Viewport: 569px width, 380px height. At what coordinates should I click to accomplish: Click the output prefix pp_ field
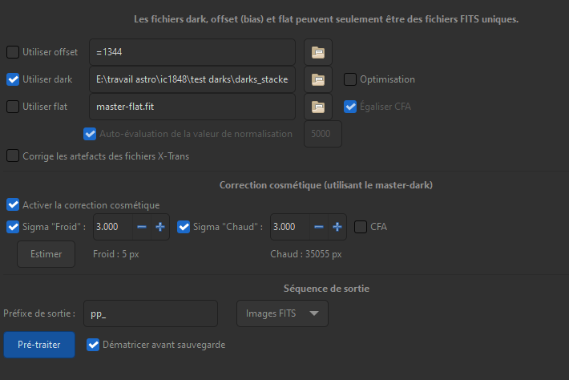click(151, 313)
